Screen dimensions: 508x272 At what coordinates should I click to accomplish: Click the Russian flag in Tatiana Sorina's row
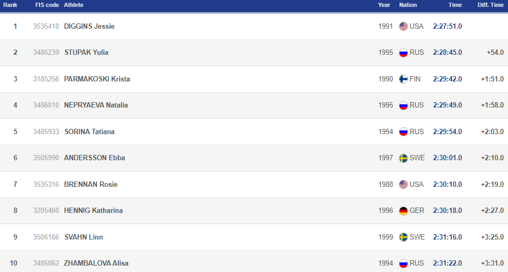click(x=403, y=131)
